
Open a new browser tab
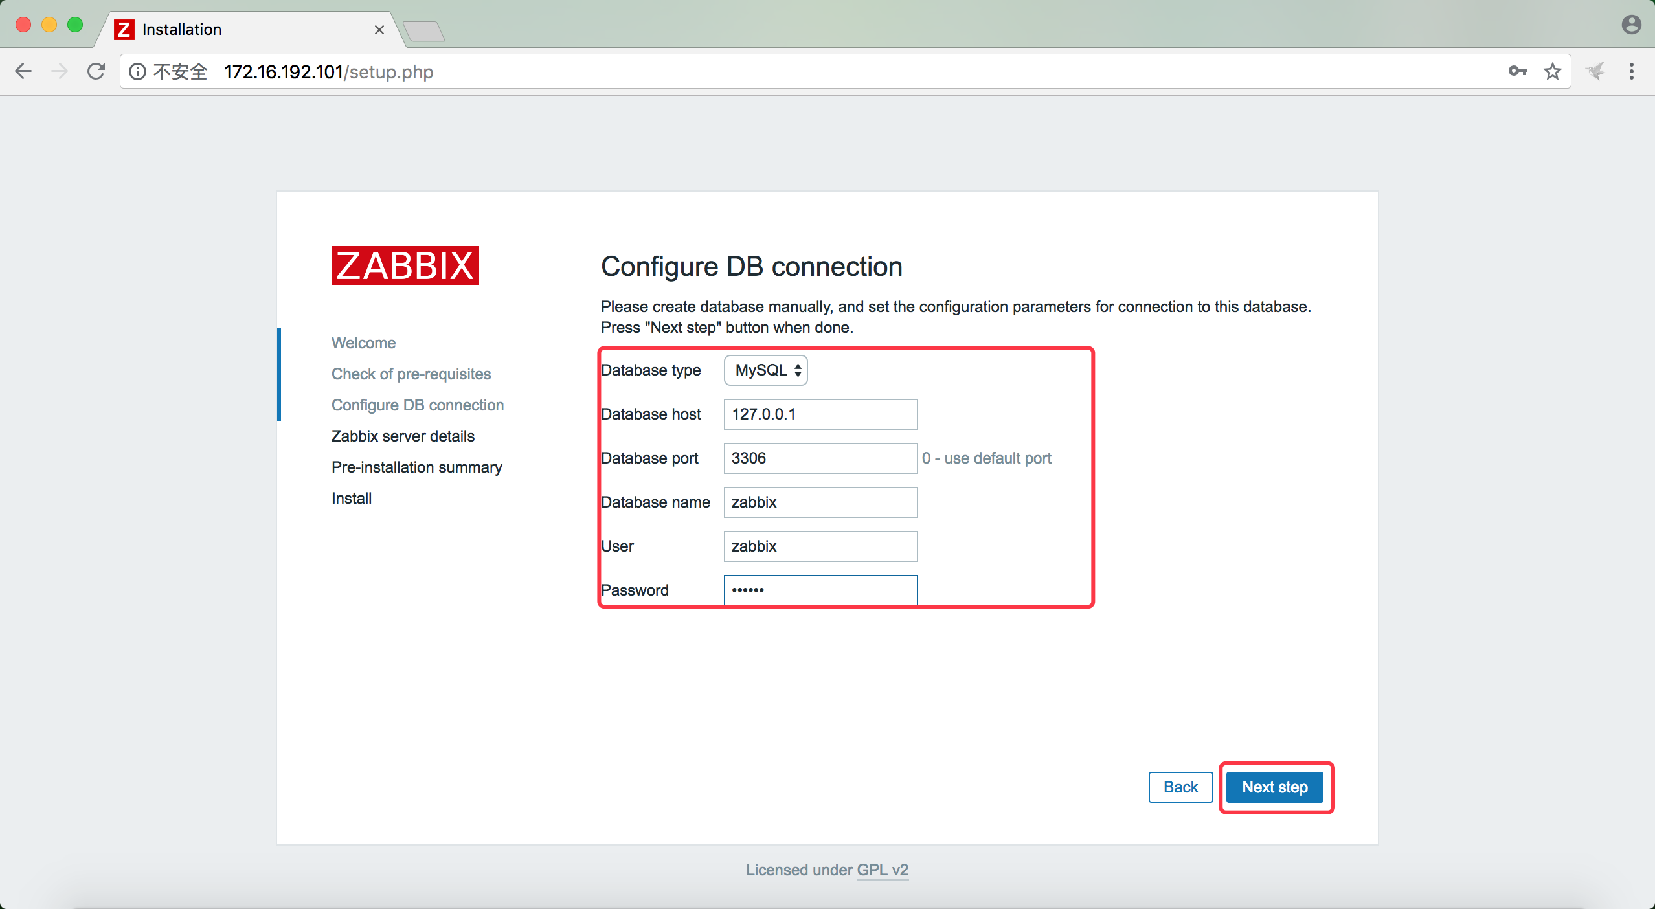[423, 30]
